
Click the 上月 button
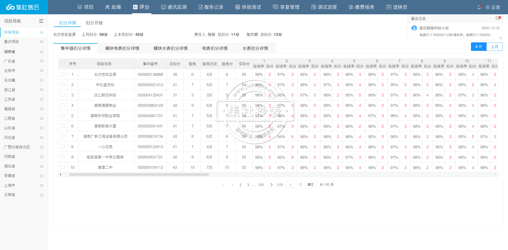point(494,47)
